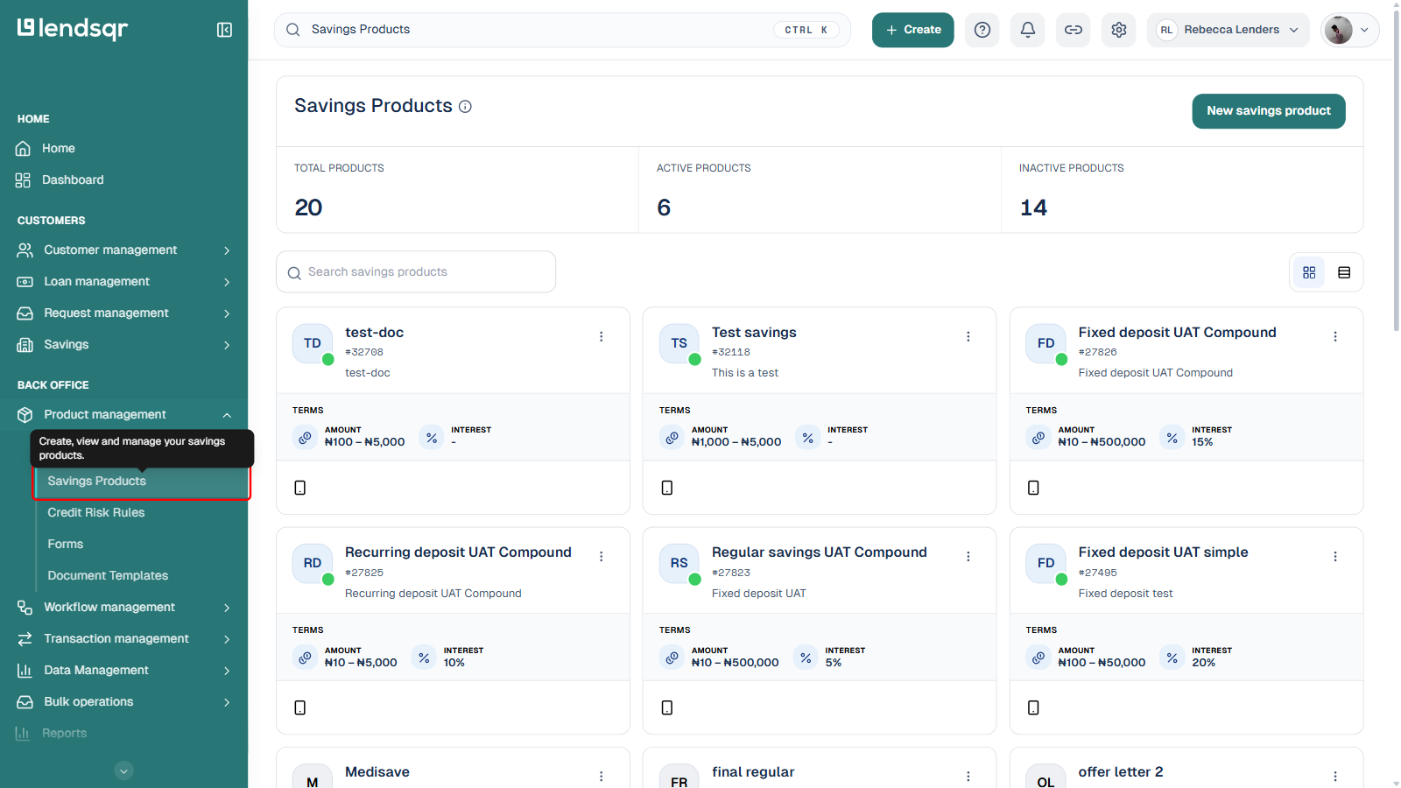
Task: Open Recurring deposit UAT Compound title
Action: 458,552
